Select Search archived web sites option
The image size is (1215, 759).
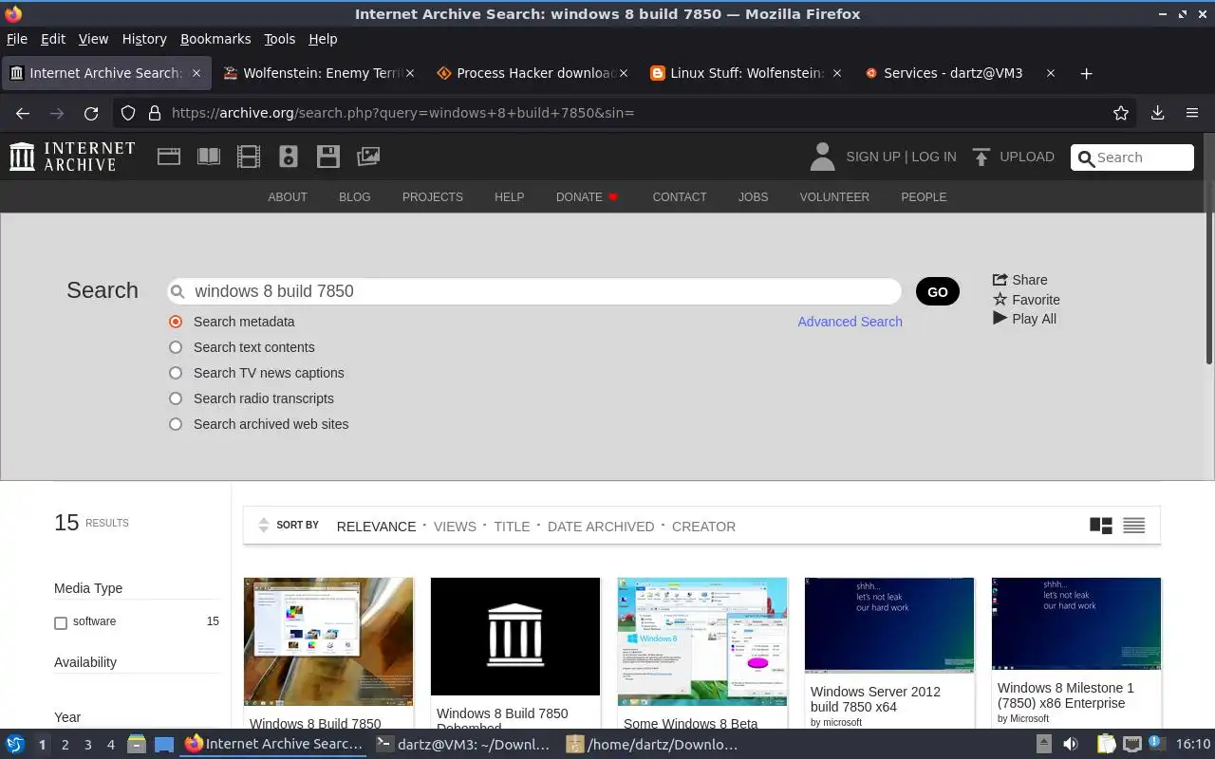pyautogui.click(x=176, y=424)
